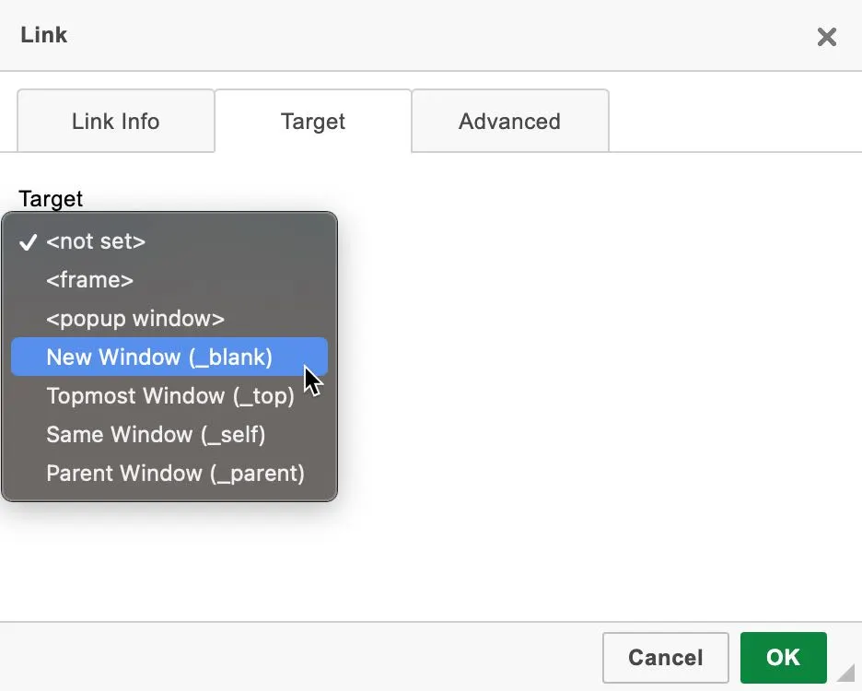This screenshot has width=862, height=691.
Task: Confirm with the green OK button
Action: tap(783, 658)
